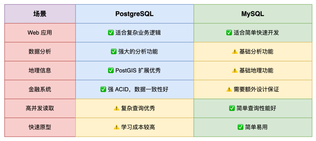The image size is (316, 141).
Task: Click green check icon beside 简单查询性能好
Action: coord(232,108)
